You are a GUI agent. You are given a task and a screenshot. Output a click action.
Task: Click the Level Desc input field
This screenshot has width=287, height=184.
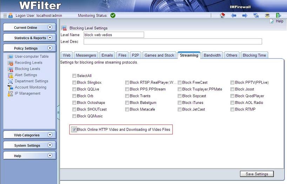pyautogui.click(x=173, y=41)
